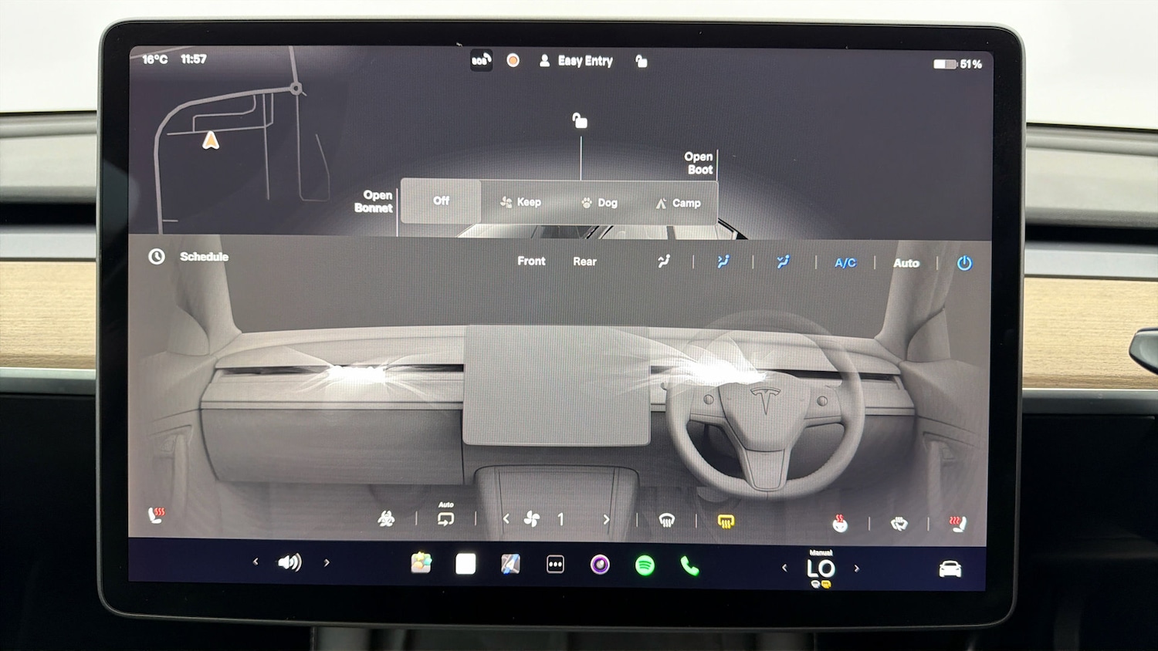Activate the rear window defroster icon
Image resolution: width=1158 pixels, height=651 pixels.
(x=724, y=520)
